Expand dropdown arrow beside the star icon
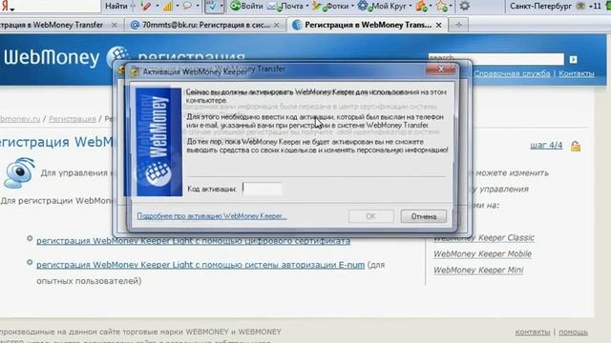The image size is (611, 343). pos(451,7)
